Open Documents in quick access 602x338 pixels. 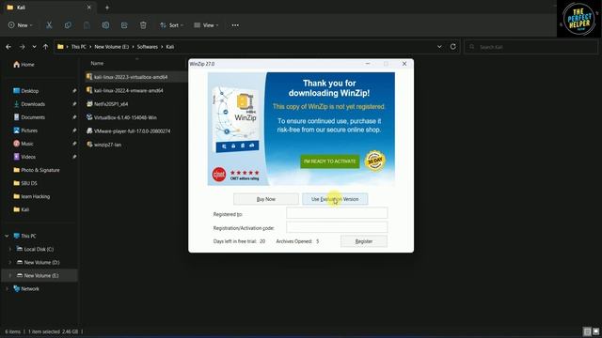tap(29, 117)
